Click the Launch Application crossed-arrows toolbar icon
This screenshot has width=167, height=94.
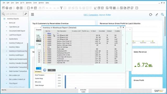point(32,8)
